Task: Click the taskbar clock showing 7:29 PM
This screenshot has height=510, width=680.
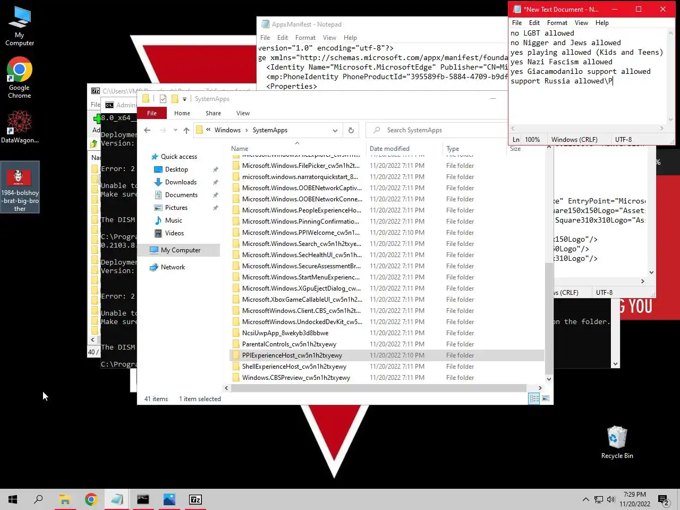Action: click(635, 499)
